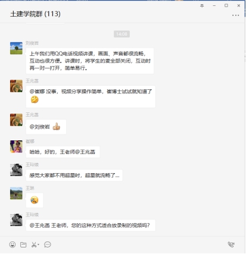Image resolution: width=246 pixels, height=254 pixels.
Task: Click 王玲续's avatar beside last message
Action: tap(16, 219)
